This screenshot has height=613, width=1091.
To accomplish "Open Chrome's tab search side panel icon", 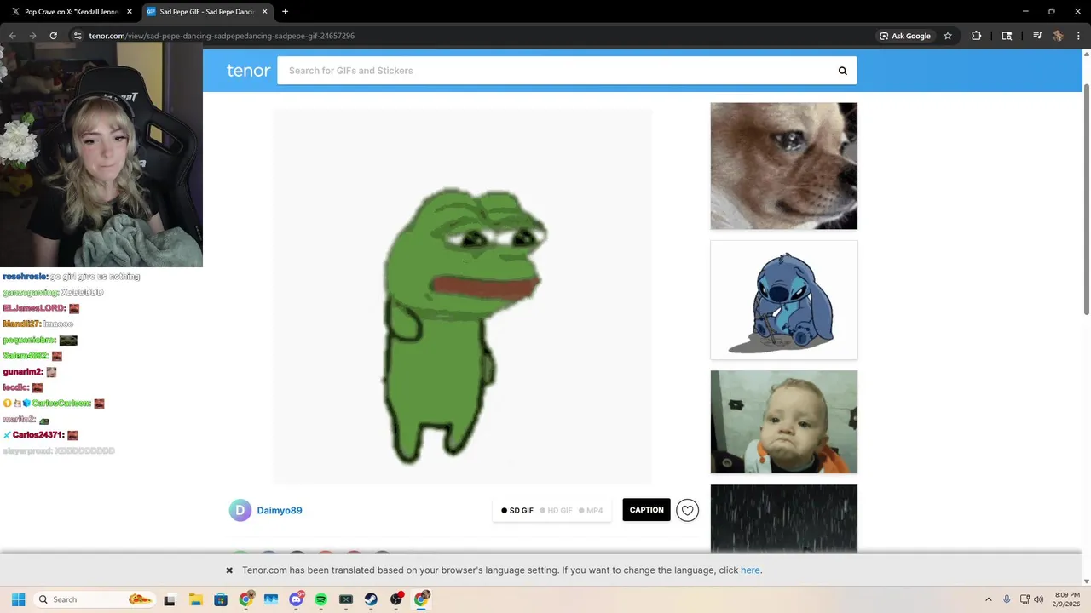I will click(x=1007, y=36).
